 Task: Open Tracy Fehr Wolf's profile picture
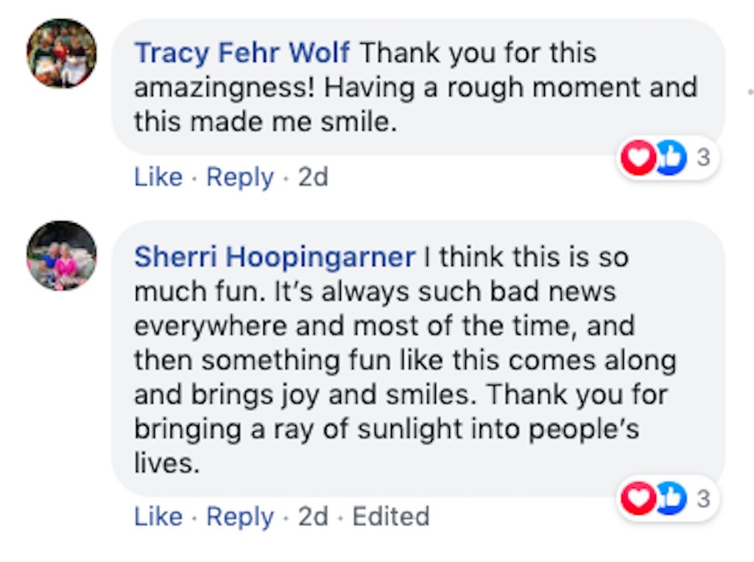[x=62, y=53]
